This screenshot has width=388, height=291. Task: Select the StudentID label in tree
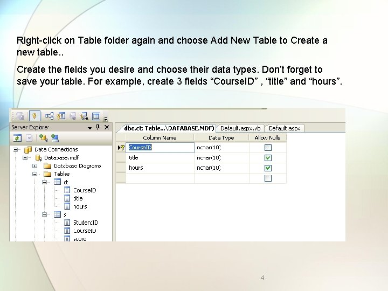pos(86,223)
